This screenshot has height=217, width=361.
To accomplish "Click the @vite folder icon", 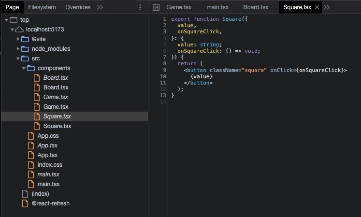I will click(x=25, y=39).
